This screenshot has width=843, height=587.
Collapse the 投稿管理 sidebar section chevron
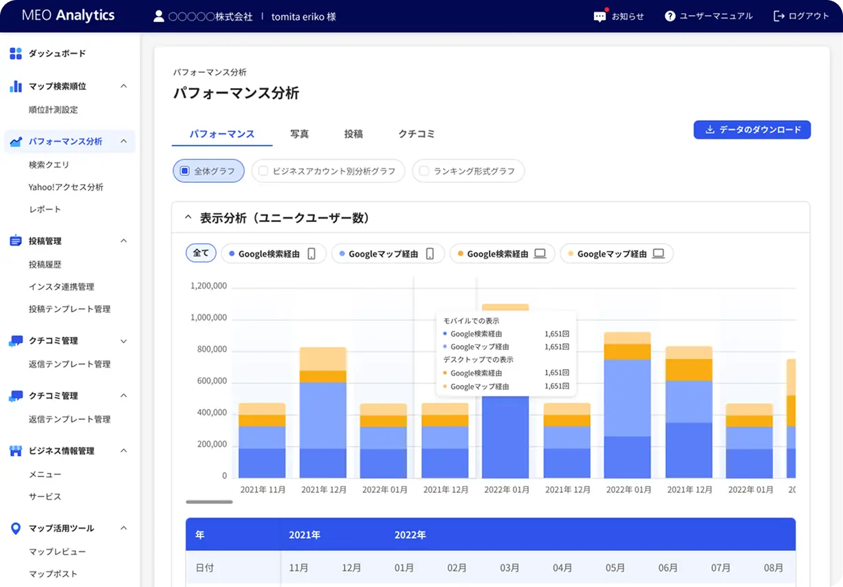point(124,241)
